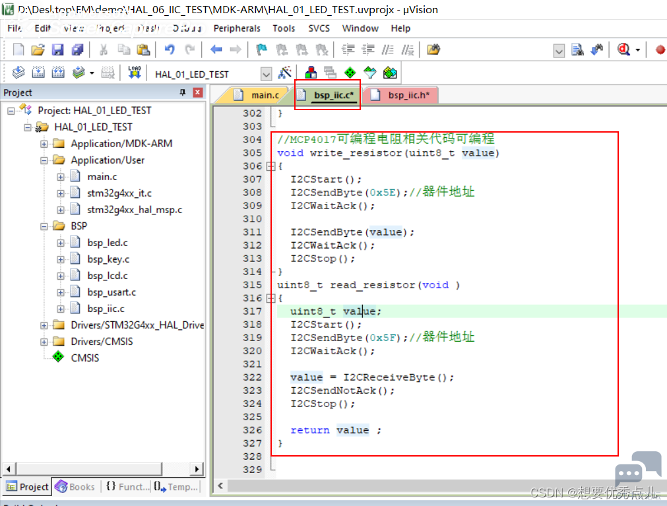
Task: Paste clipboard with the Paste icon
Action: tap(143, 49)
